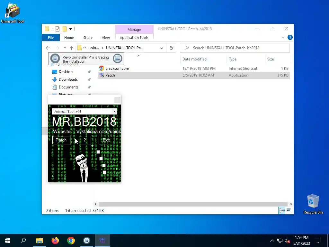
Task: Click the Manage contextual tab header
Action: (x=134, y=30)
